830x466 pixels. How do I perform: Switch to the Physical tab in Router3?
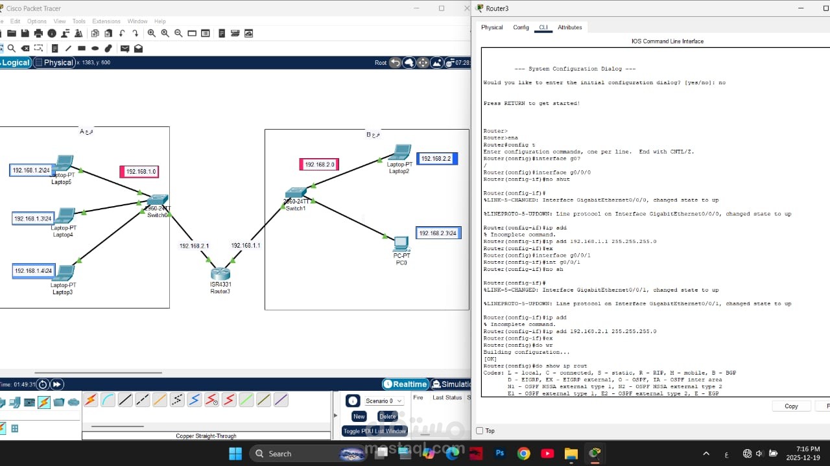492,27
